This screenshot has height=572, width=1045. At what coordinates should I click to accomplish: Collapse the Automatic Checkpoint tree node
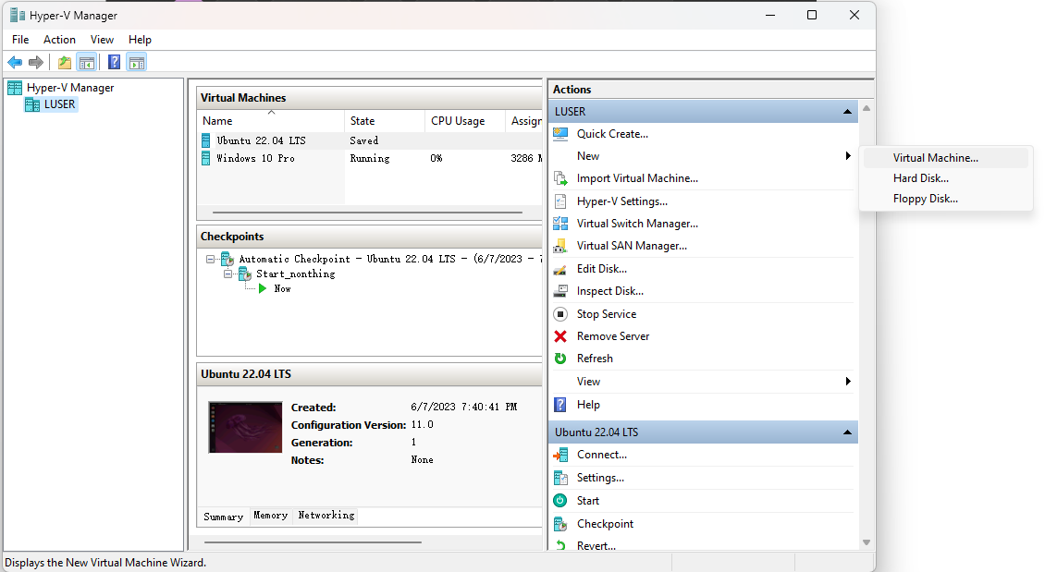[x=211, y=259]
